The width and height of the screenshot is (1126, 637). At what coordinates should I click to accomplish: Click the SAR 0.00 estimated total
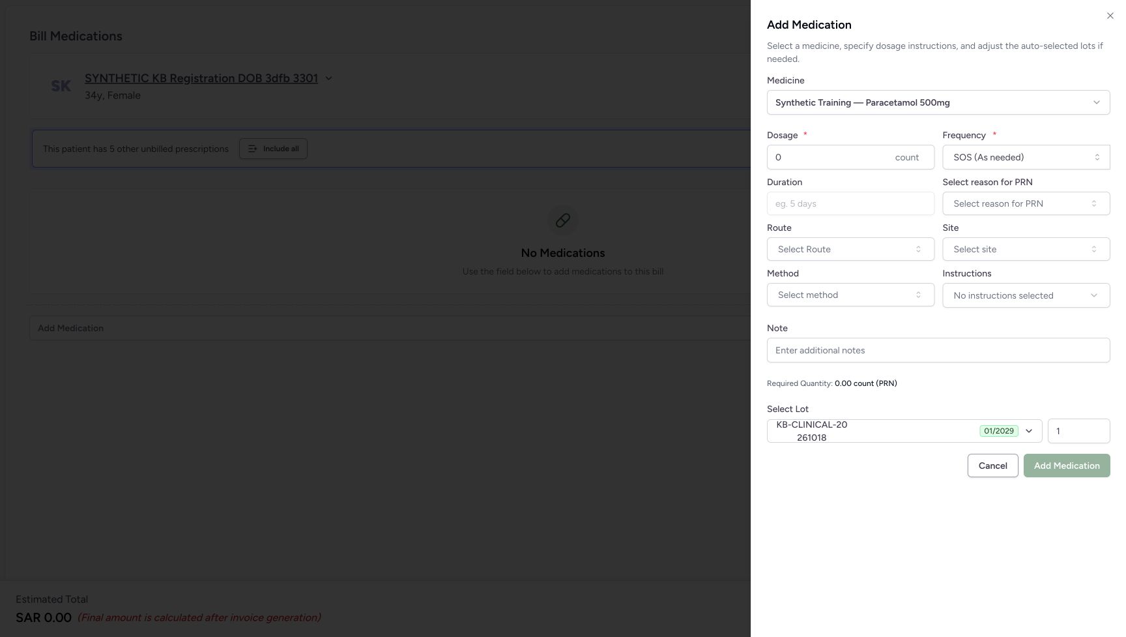click(44, 617)
